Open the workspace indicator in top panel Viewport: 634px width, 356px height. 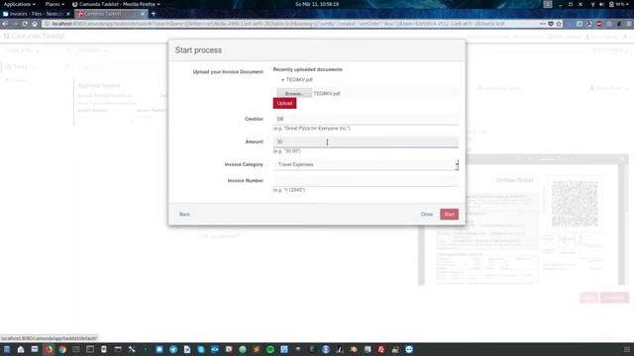[548, 4]
